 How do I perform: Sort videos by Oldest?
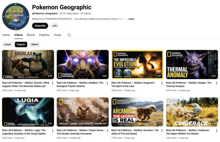35,45
